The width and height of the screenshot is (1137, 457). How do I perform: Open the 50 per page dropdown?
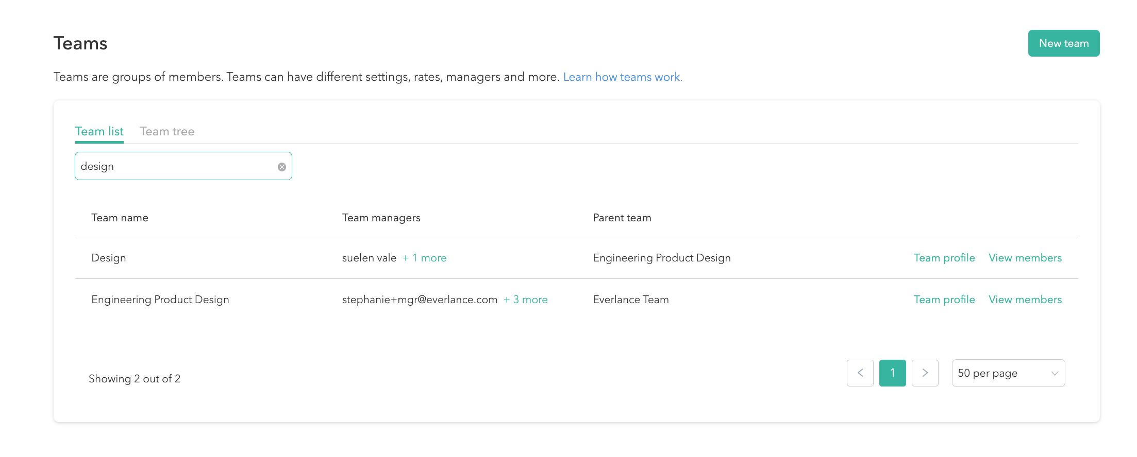tap(1008, 373)
